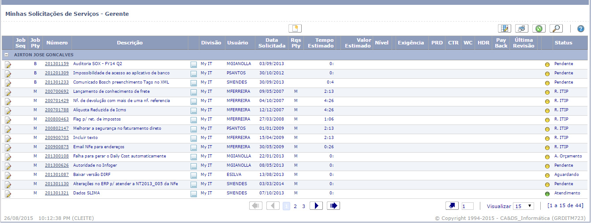The width and height of the screenshot is (591, 223).
Task: Open the grid edit layout icon
Action: (x=504, y=29)
